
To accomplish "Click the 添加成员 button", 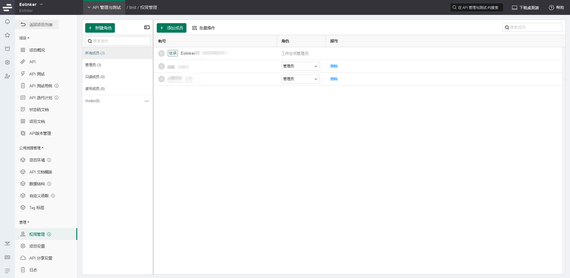I will (x=172, y=28).
